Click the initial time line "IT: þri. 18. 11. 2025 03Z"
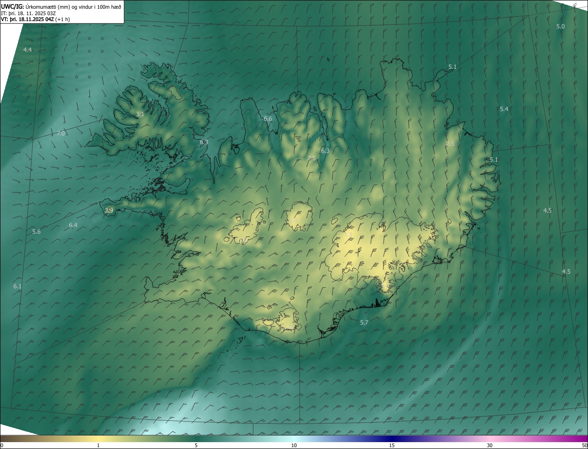 pos(28,13)
